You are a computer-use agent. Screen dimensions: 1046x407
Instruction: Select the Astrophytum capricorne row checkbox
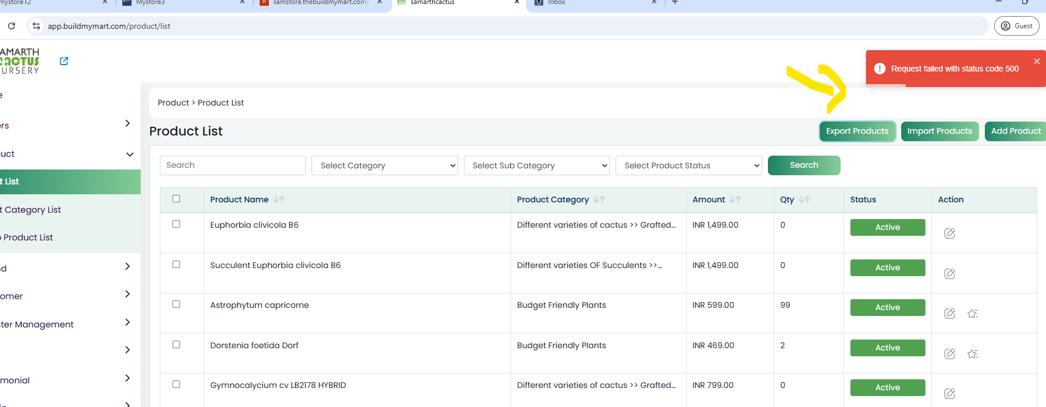[177, 304]
